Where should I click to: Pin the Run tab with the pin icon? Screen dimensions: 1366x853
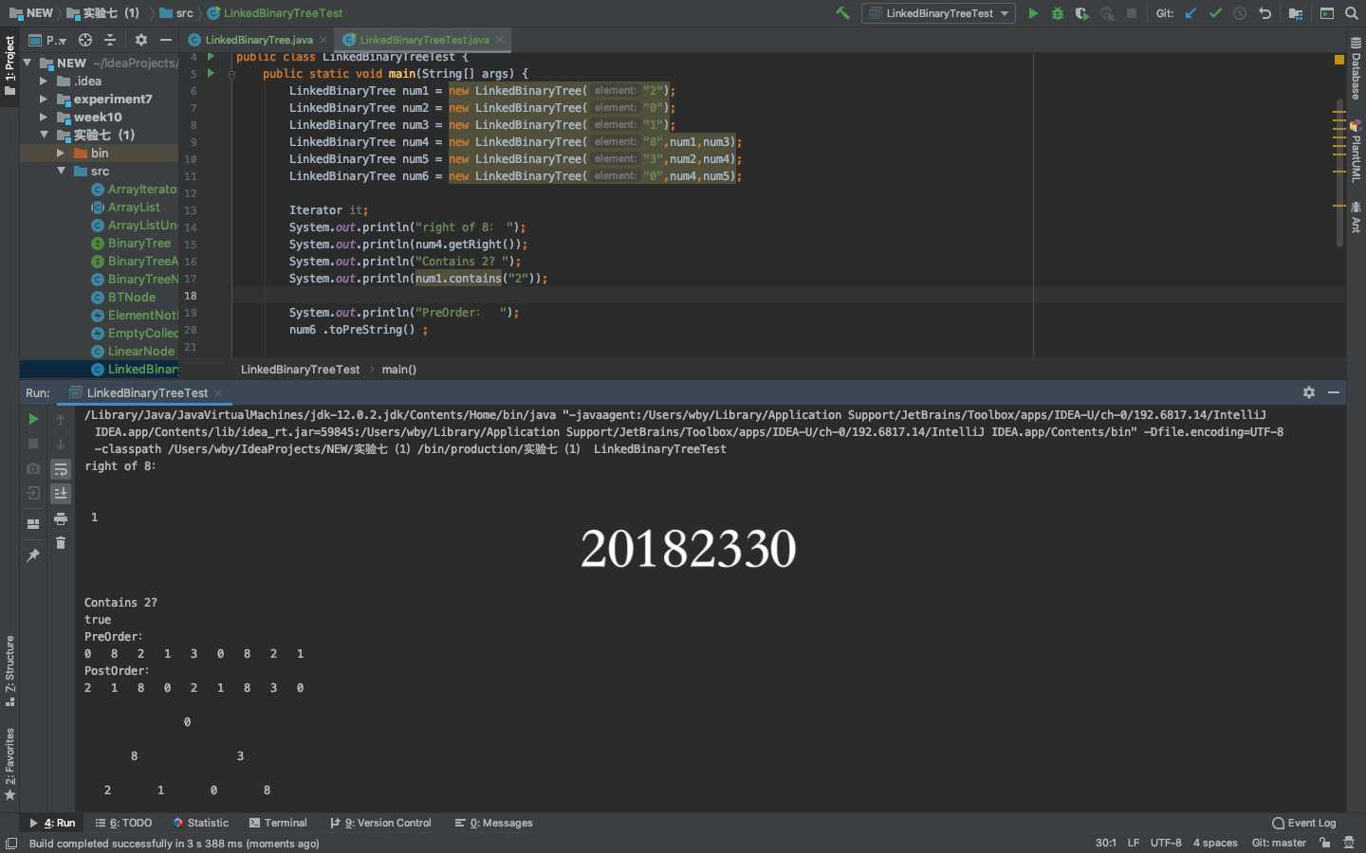point(33,555)
